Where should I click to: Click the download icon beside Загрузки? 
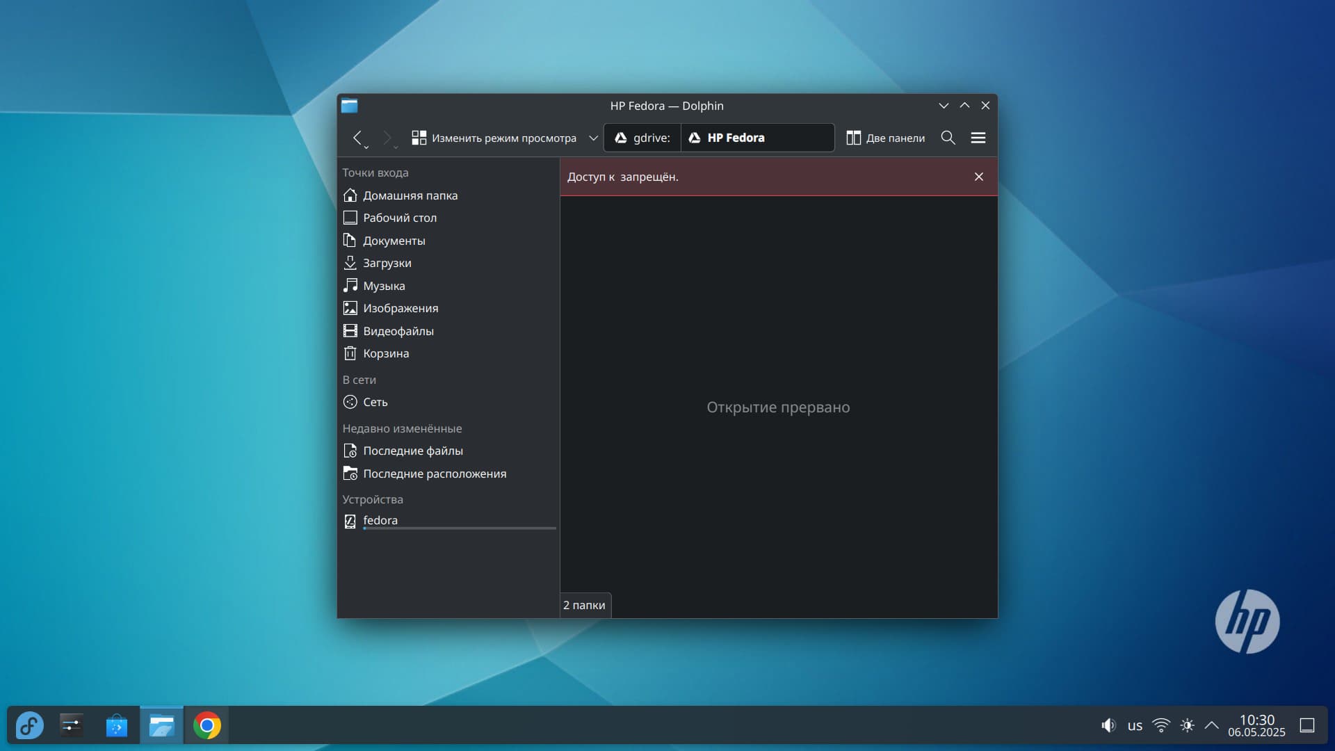coord(350,263)
